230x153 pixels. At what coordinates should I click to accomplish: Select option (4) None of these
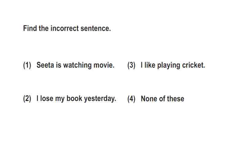(x=156, y=99)
